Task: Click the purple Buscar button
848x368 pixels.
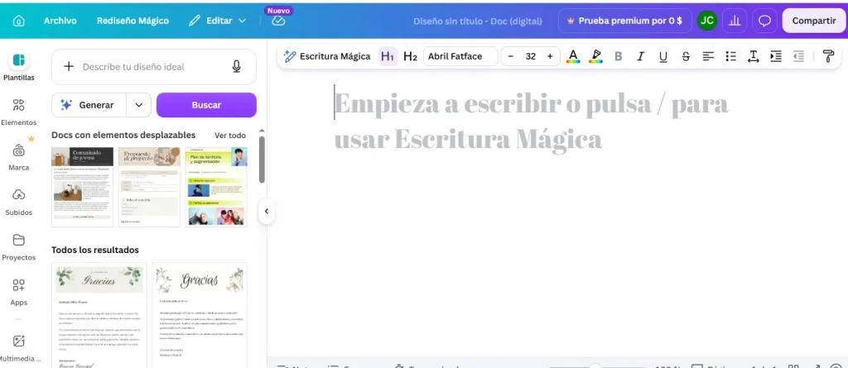Action: pyautogui.click(x=206, y=105)
